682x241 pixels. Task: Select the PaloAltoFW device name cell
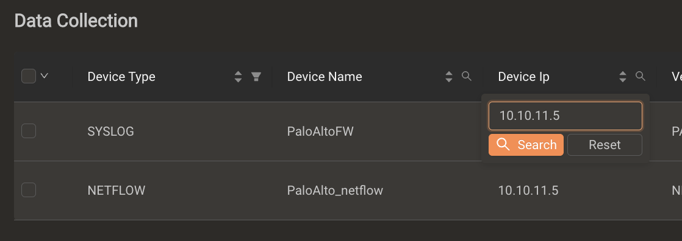(x=320, y=131)
